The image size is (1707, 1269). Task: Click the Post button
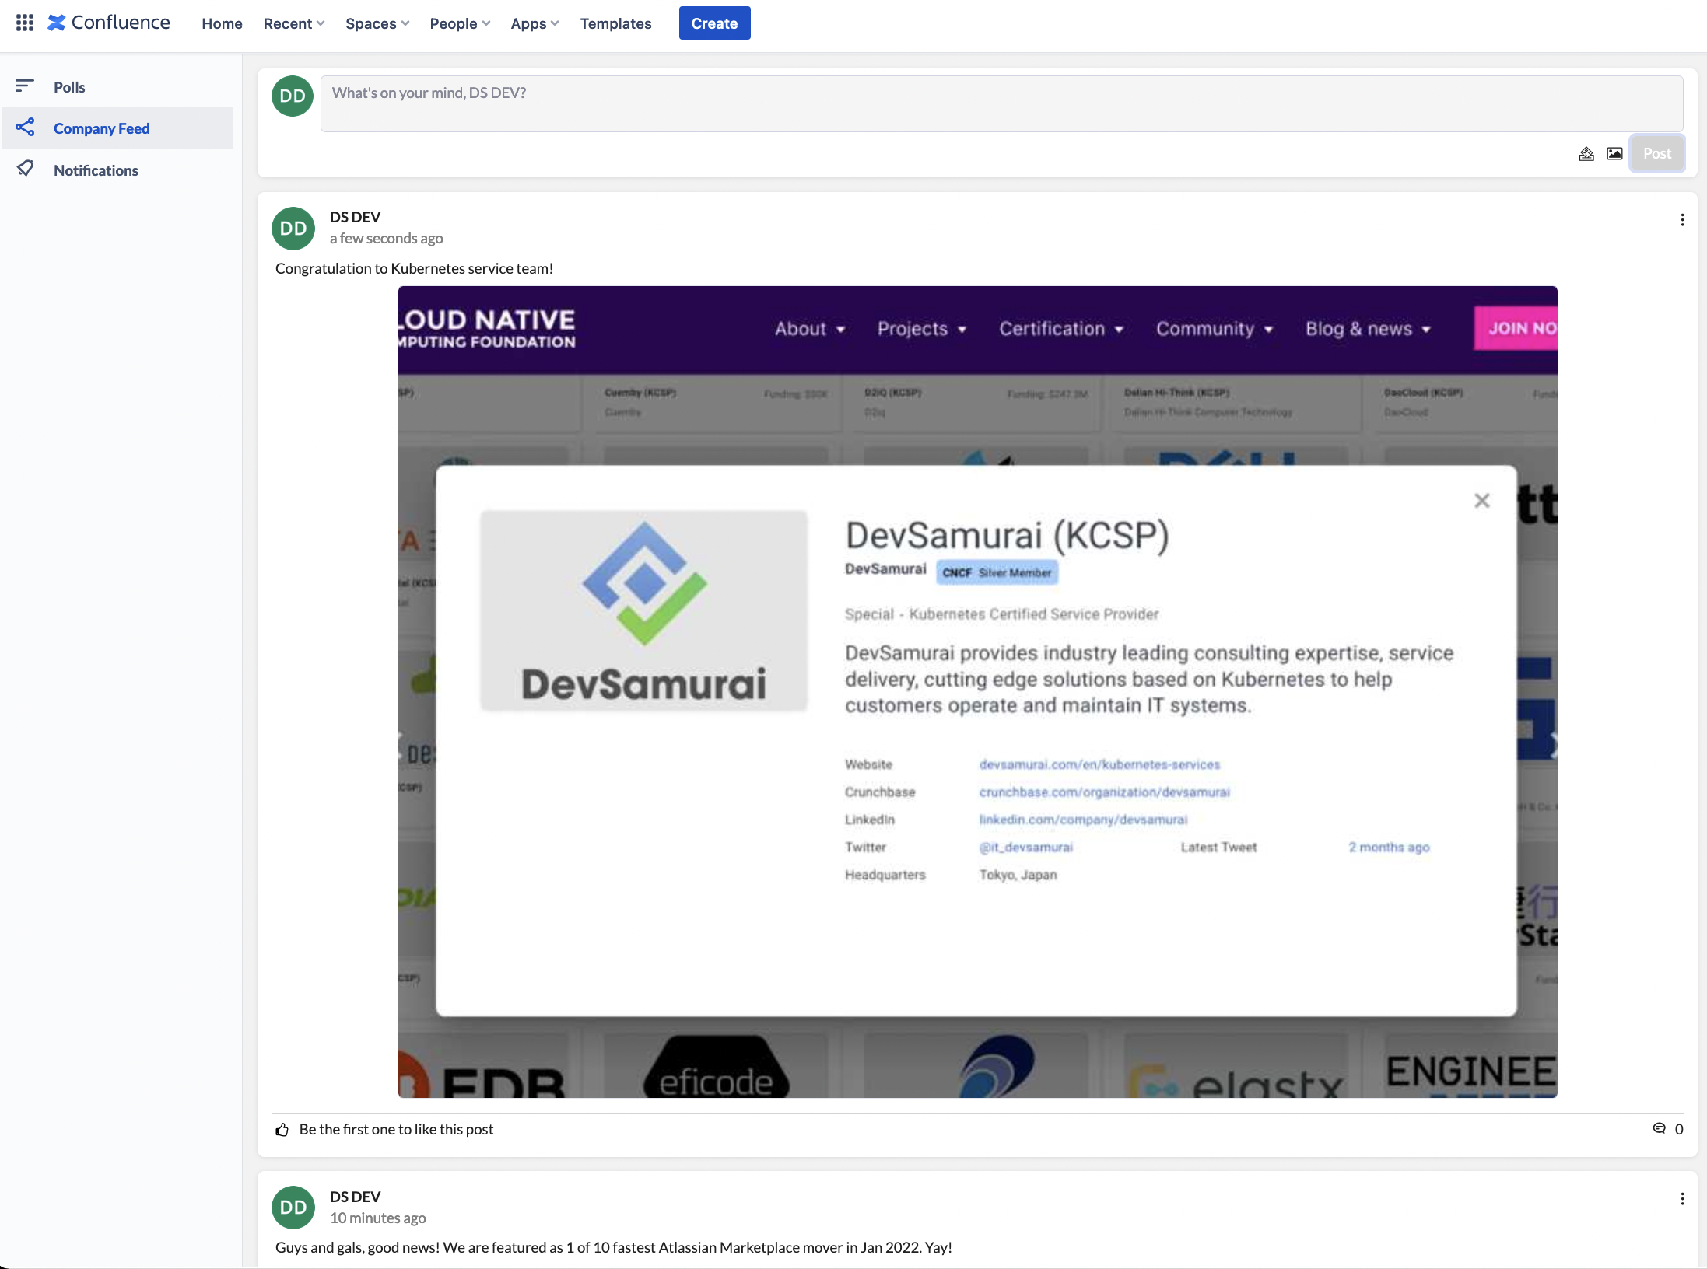point(1656,154)
